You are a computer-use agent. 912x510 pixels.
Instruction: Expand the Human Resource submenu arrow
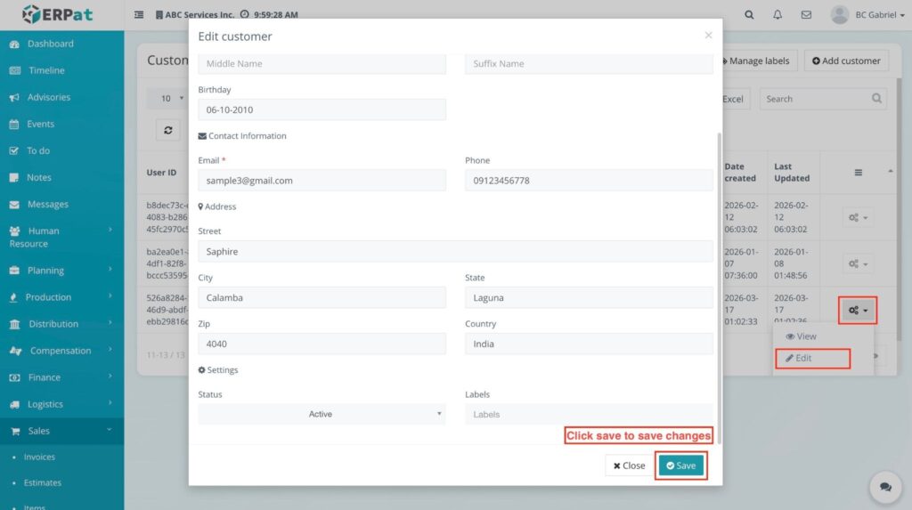pyautogui.click(x=110, y=230)
